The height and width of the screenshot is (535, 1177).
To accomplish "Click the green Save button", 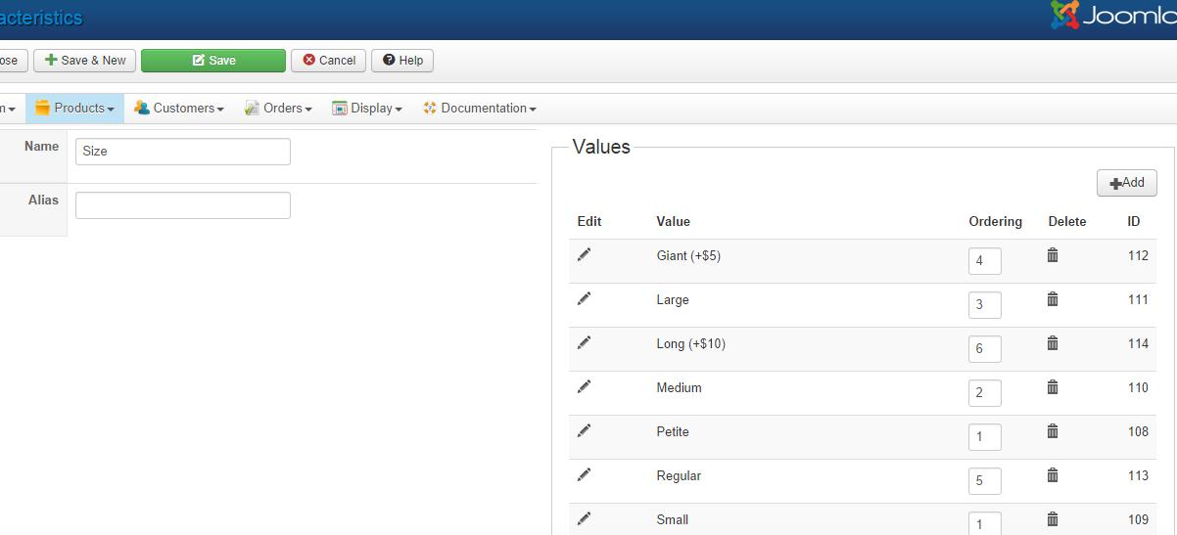I will point(213,61).
